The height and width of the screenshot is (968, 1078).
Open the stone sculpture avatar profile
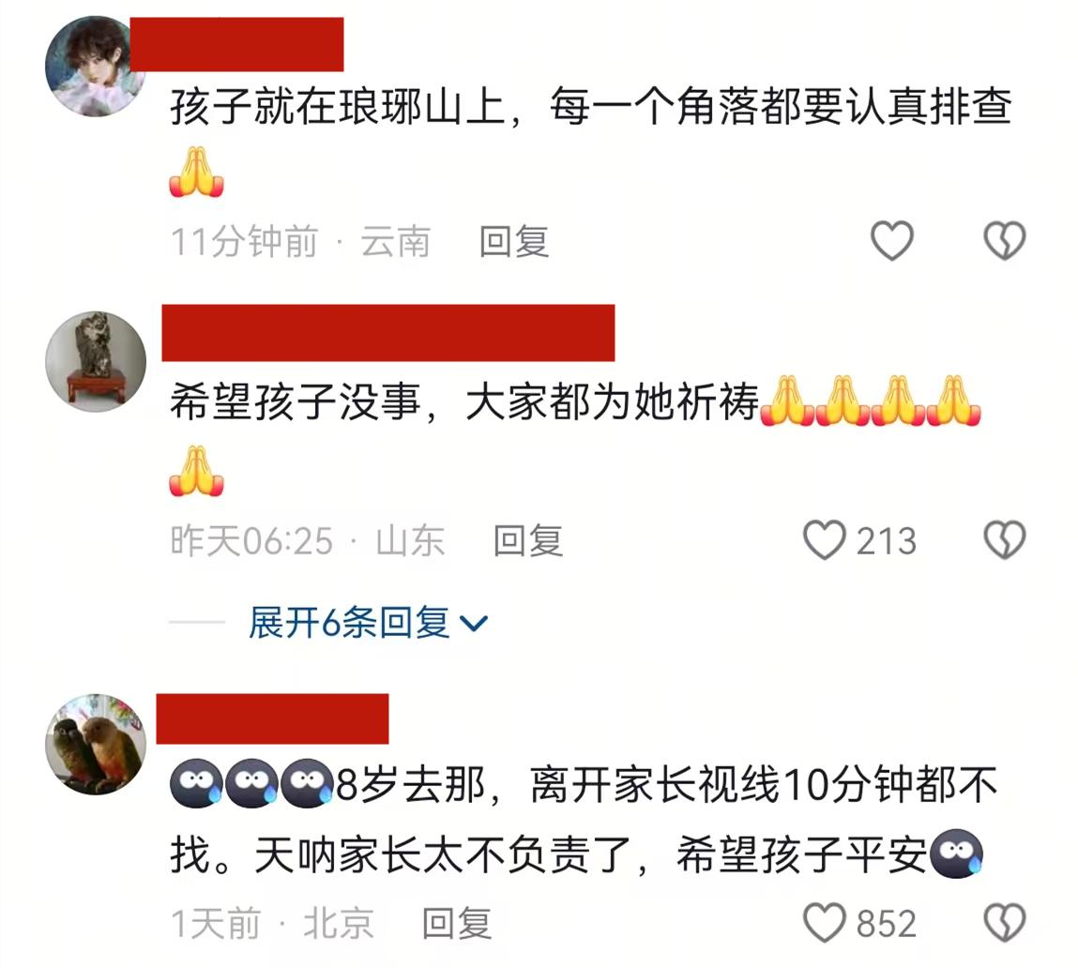[96, 362]
